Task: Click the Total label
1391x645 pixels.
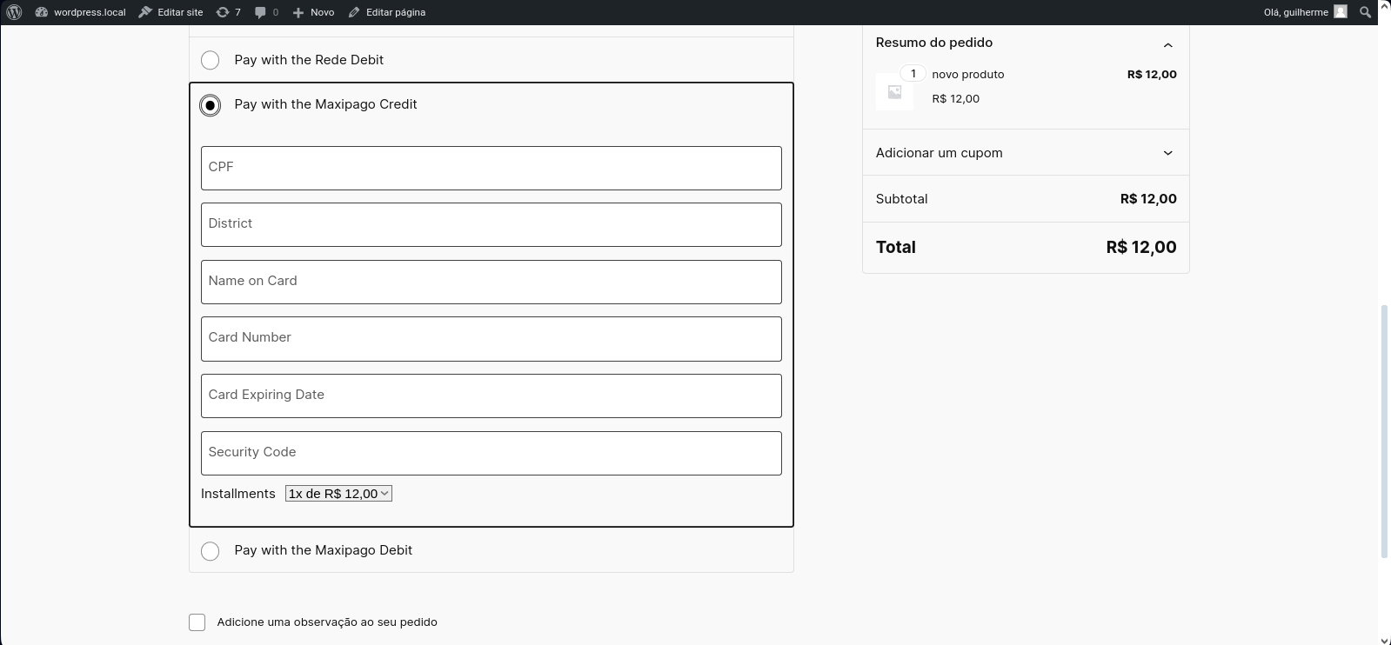Action: coord(896,247)
